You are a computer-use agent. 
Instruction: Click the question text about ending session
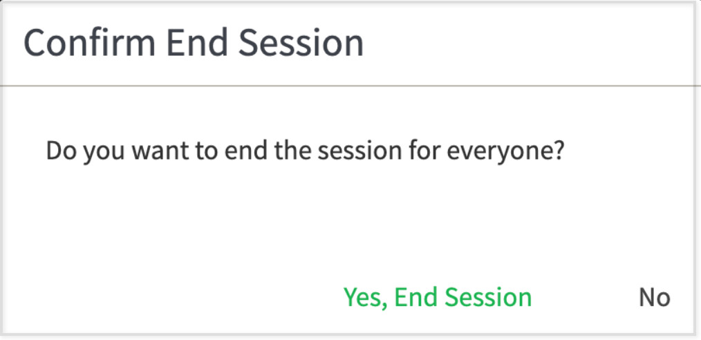[306, 152]
